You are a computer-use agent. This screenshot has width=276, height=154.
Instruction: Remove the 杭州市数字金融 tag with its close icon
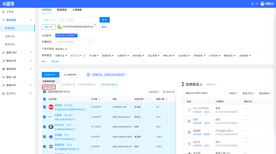coord(95,25)
